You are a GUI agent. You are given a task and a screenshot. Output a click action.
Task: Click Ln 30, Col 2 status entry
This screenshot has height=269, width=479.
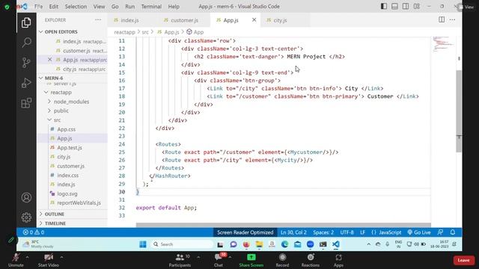coord(293,232)
